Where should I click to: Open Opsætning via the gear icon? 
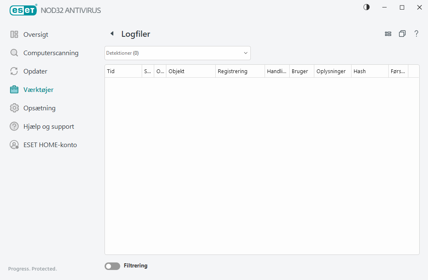point(14,108)
